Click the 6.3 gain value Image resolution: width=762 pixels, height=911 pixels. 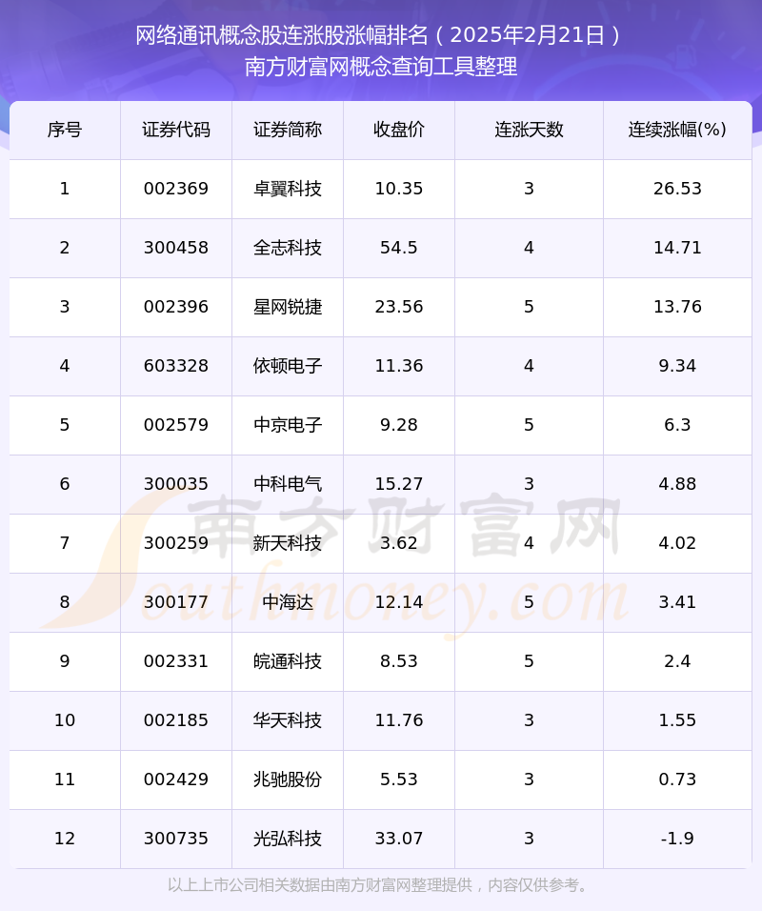point(677,425)
